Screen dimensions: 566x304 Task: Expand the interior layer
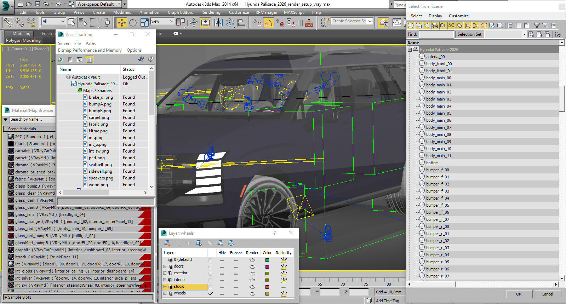click(165, 280)
